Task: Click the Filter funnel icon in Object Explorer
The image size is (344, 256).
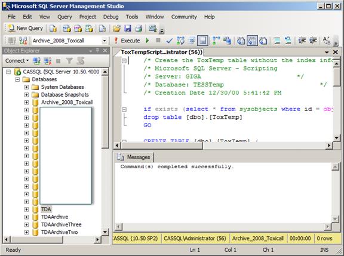Action: (x=69, y=61)
